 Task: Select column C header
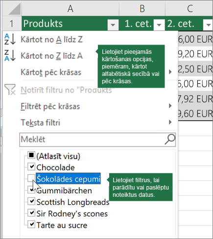[x=189, y=9]
